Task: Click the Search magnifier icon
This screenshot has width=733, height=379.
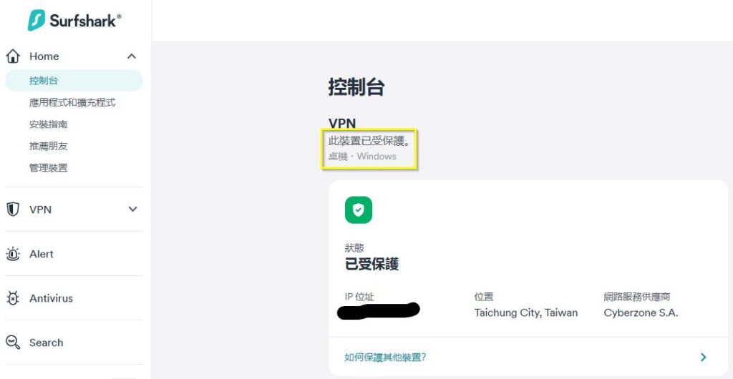Action: (x=13, y=343)
